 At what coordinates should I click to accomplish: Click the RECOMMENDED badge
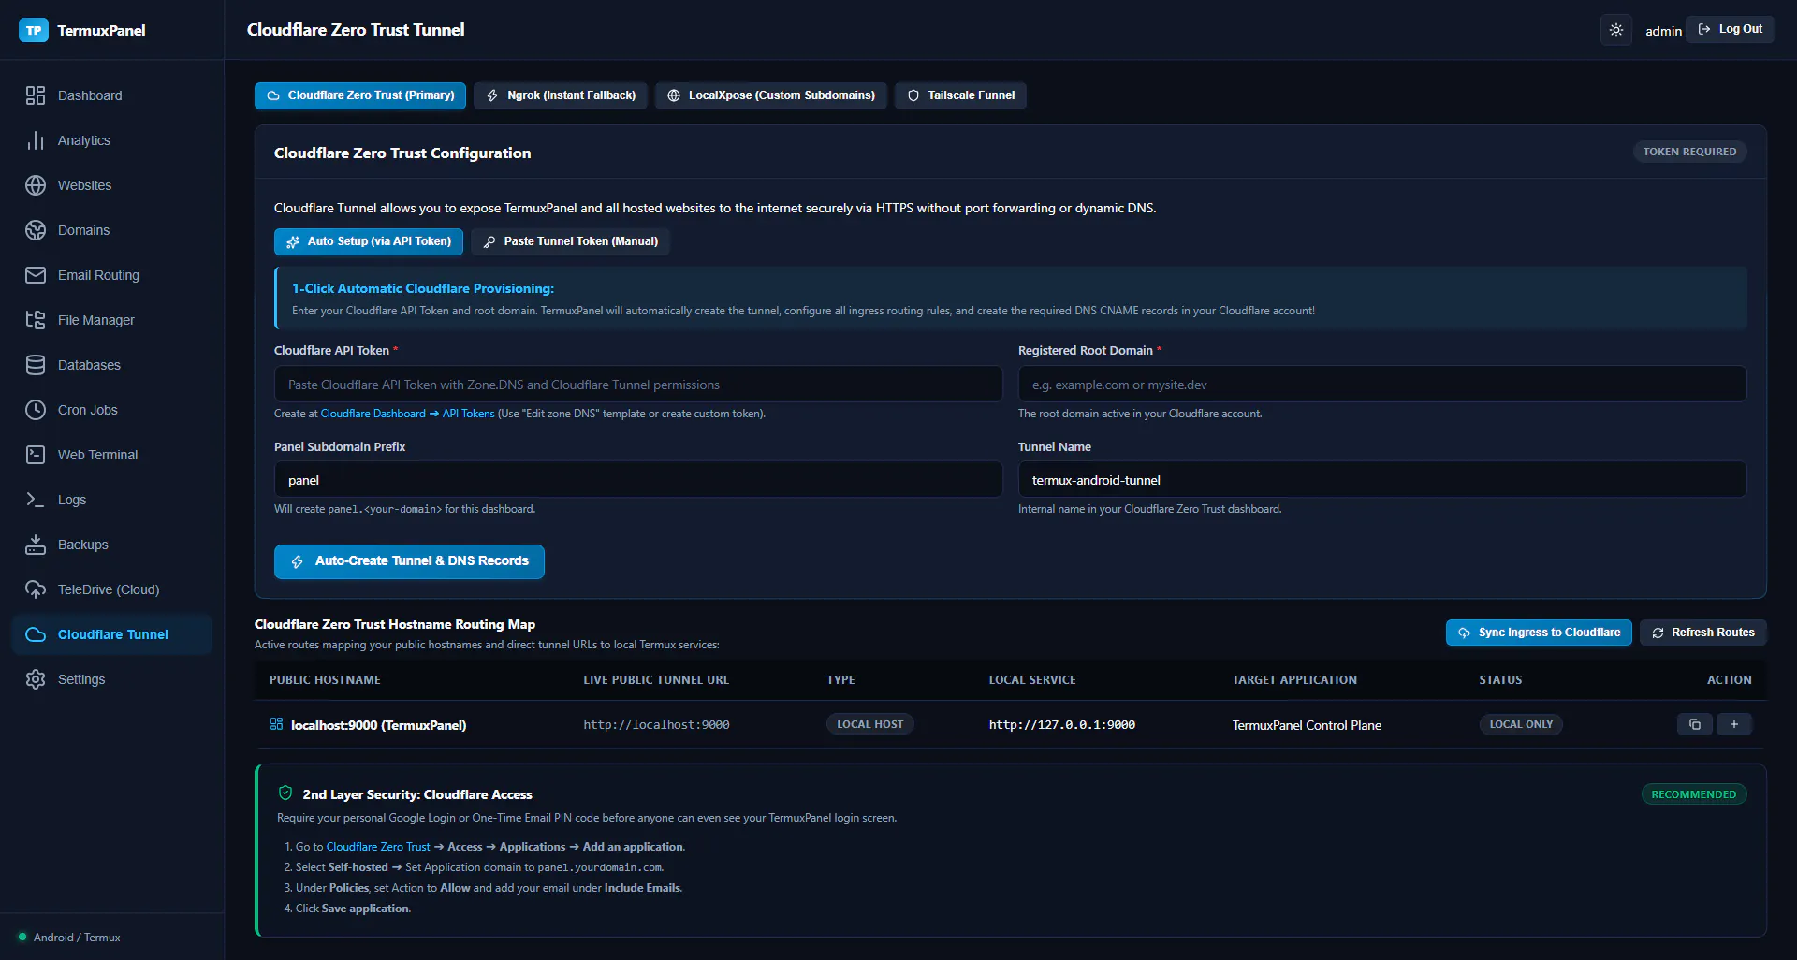1694,794
